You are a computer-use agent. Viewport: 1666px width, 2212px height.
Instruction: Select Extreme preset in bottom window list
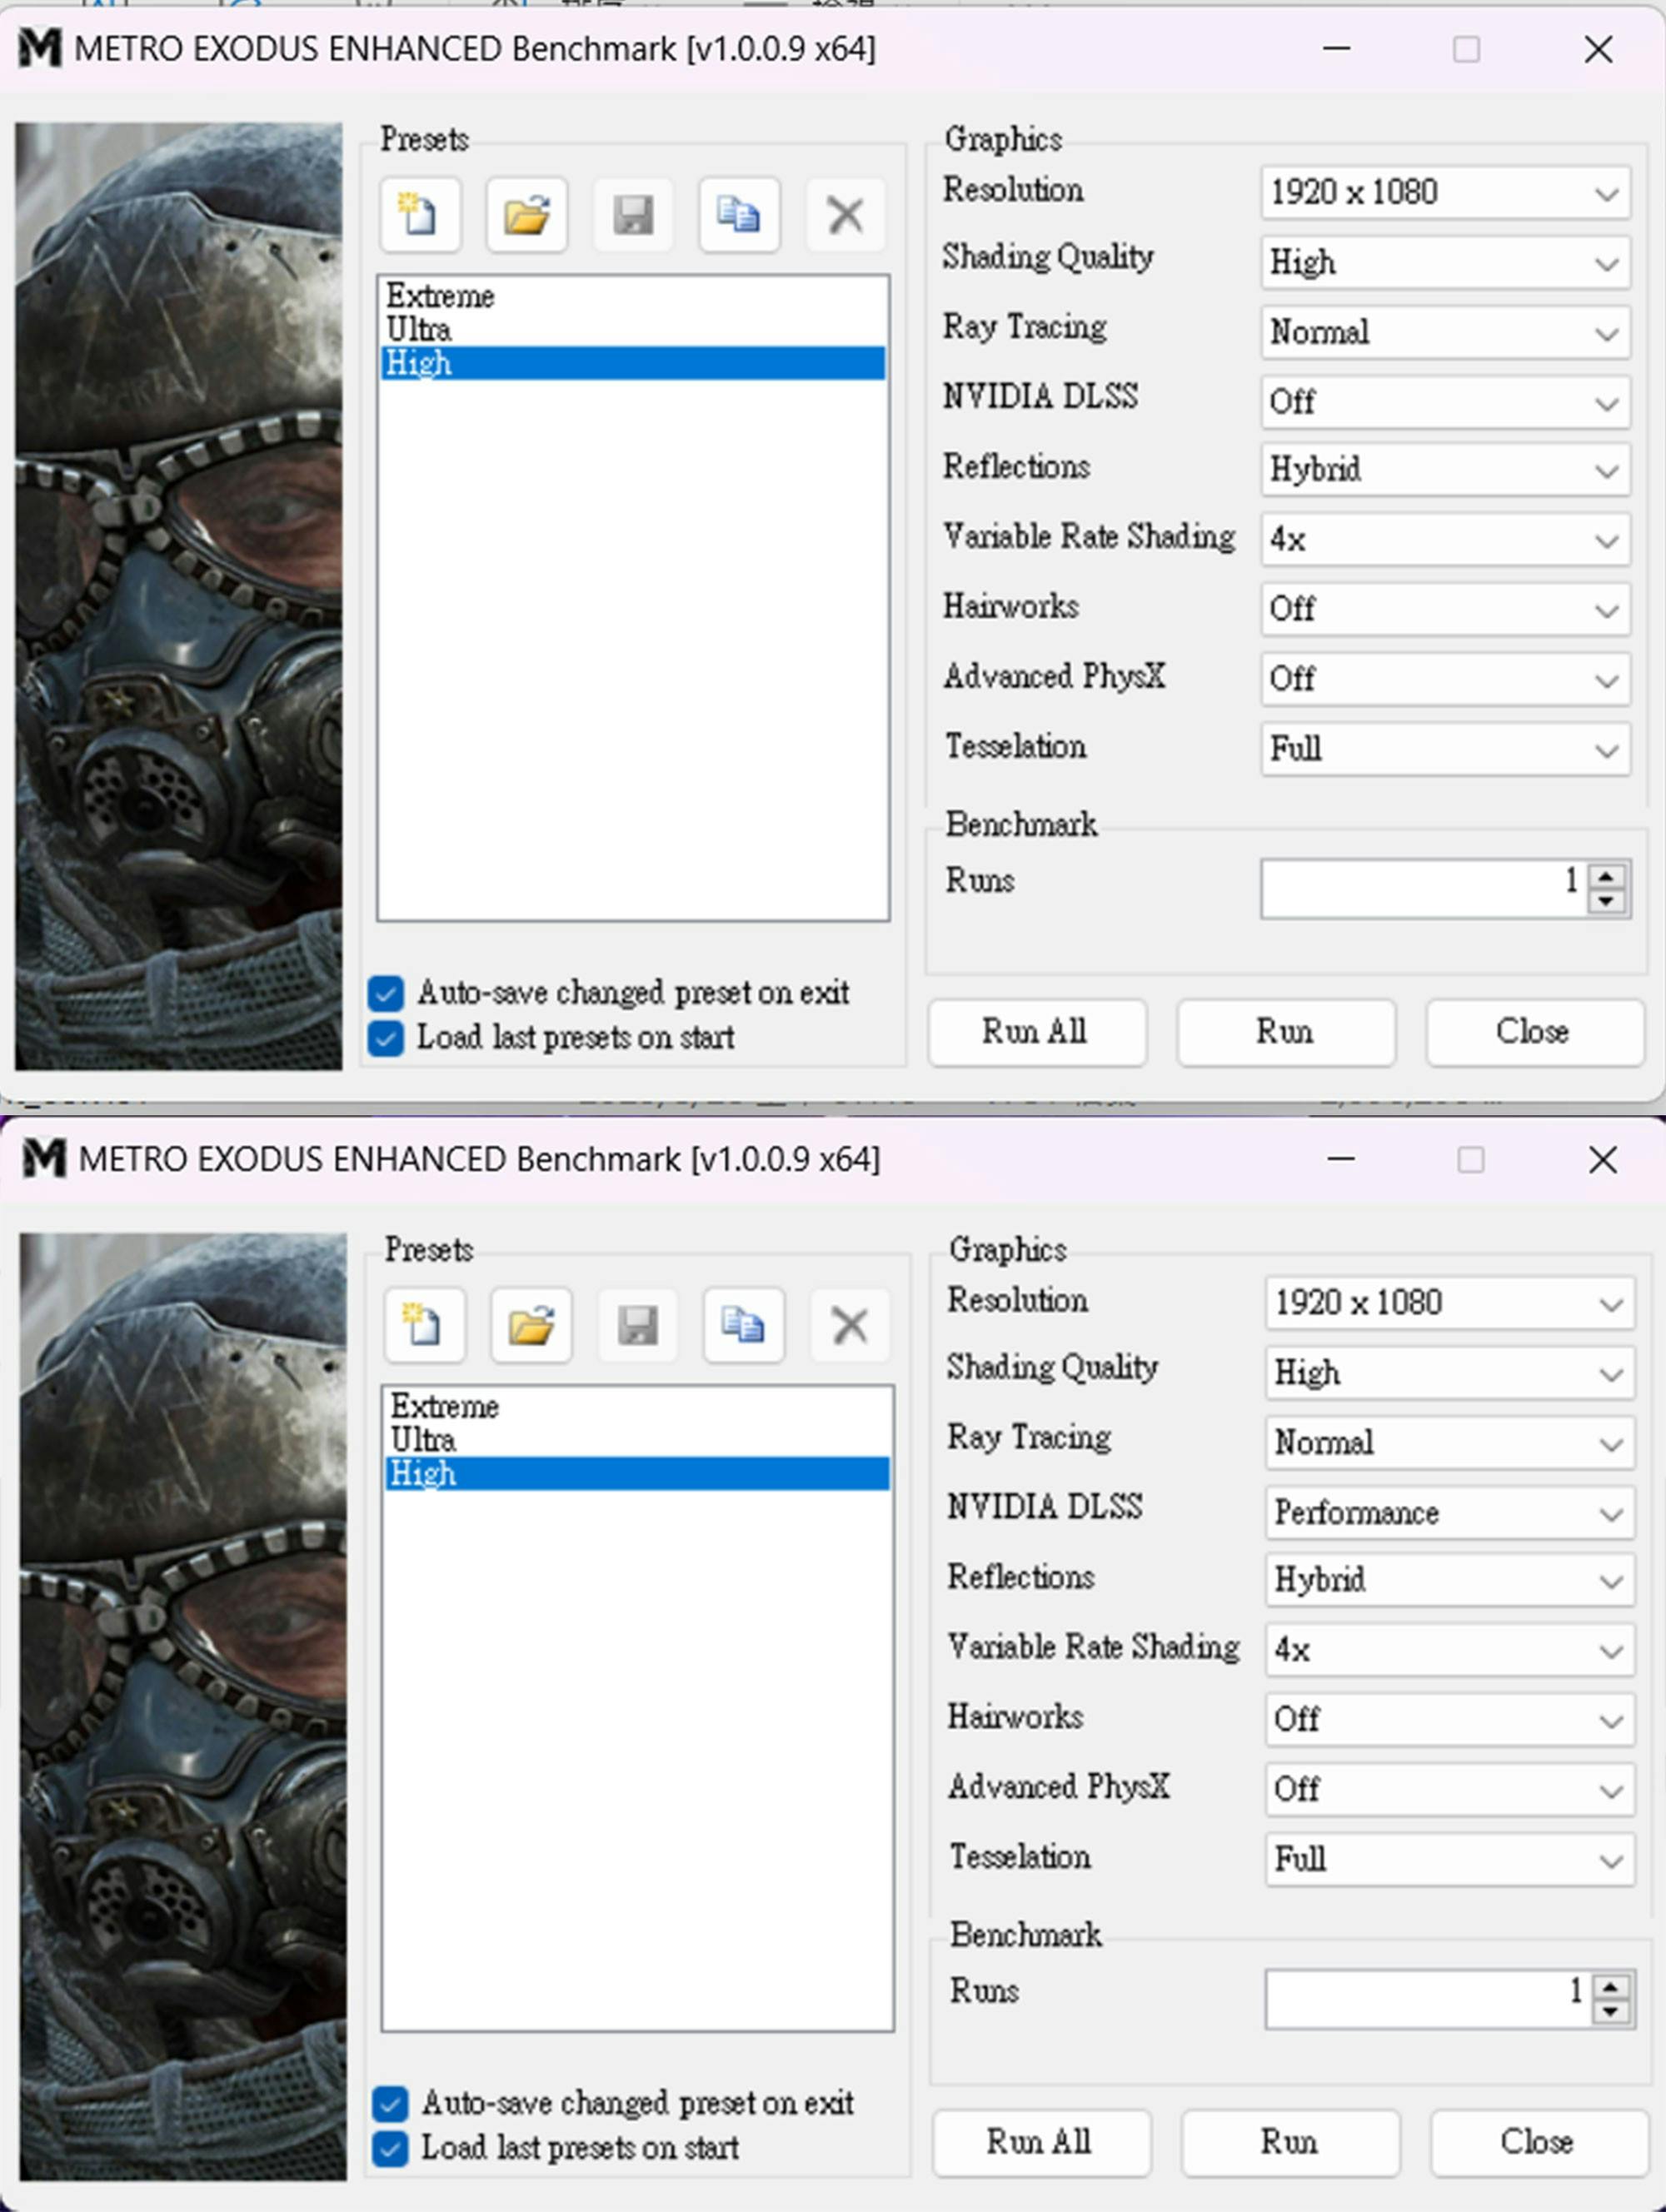click(637, 1406)
